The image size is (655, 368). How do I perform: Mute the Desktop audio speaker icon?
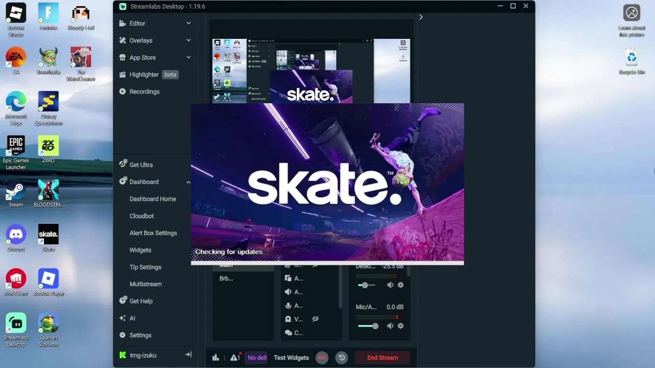(x=390, y=285)
